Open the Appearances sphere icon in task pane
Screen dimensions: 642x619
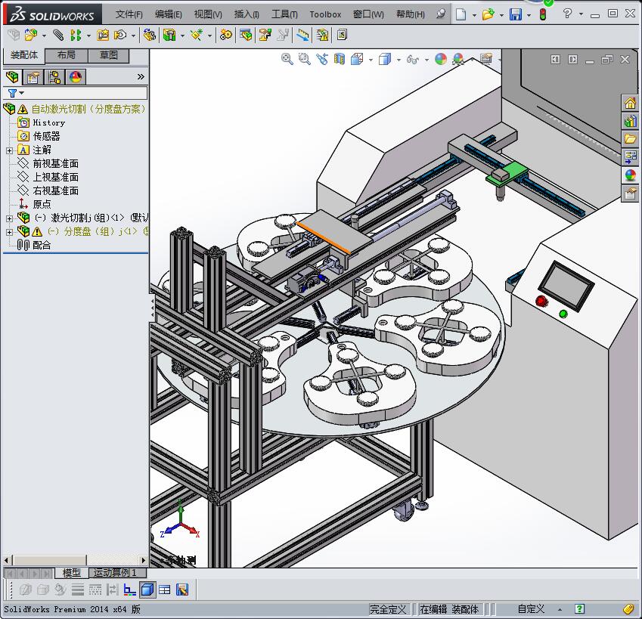point(630,175)
